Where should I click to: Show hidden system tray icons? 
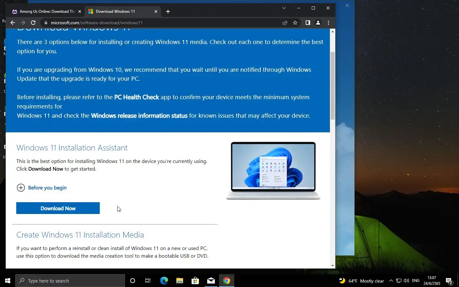391,281
